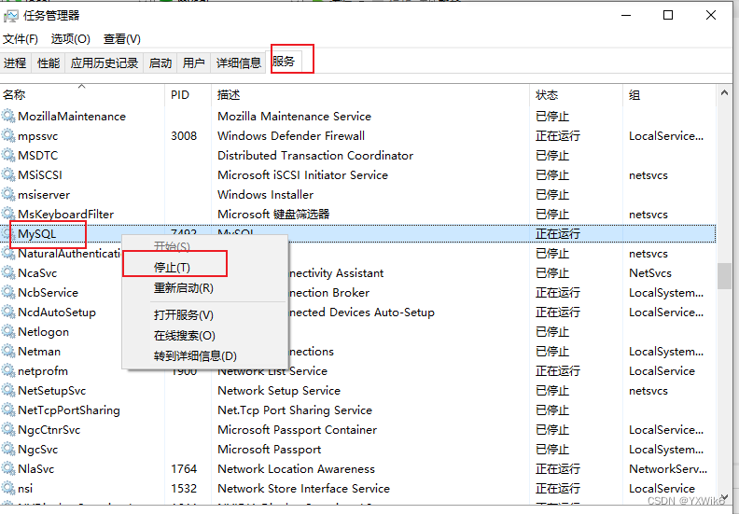Image resolution: width=739 pixels, height=514 pixels.
Task: Click the gear icon beside NcdAutoSetup
Action: coord(8,312)
